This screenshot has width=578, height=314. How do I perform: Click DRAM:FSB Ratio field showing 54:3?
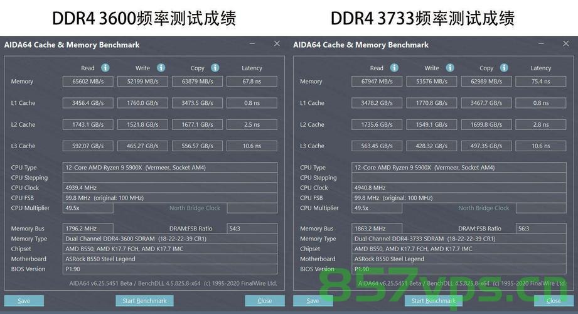pyautogui.click(x=252, y=229)
